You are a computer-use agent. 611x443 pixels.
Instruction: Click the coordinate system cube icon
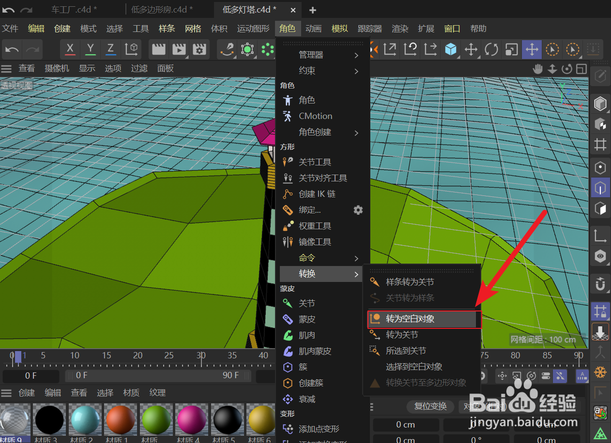pyautogui.click(x=131, y=49)
